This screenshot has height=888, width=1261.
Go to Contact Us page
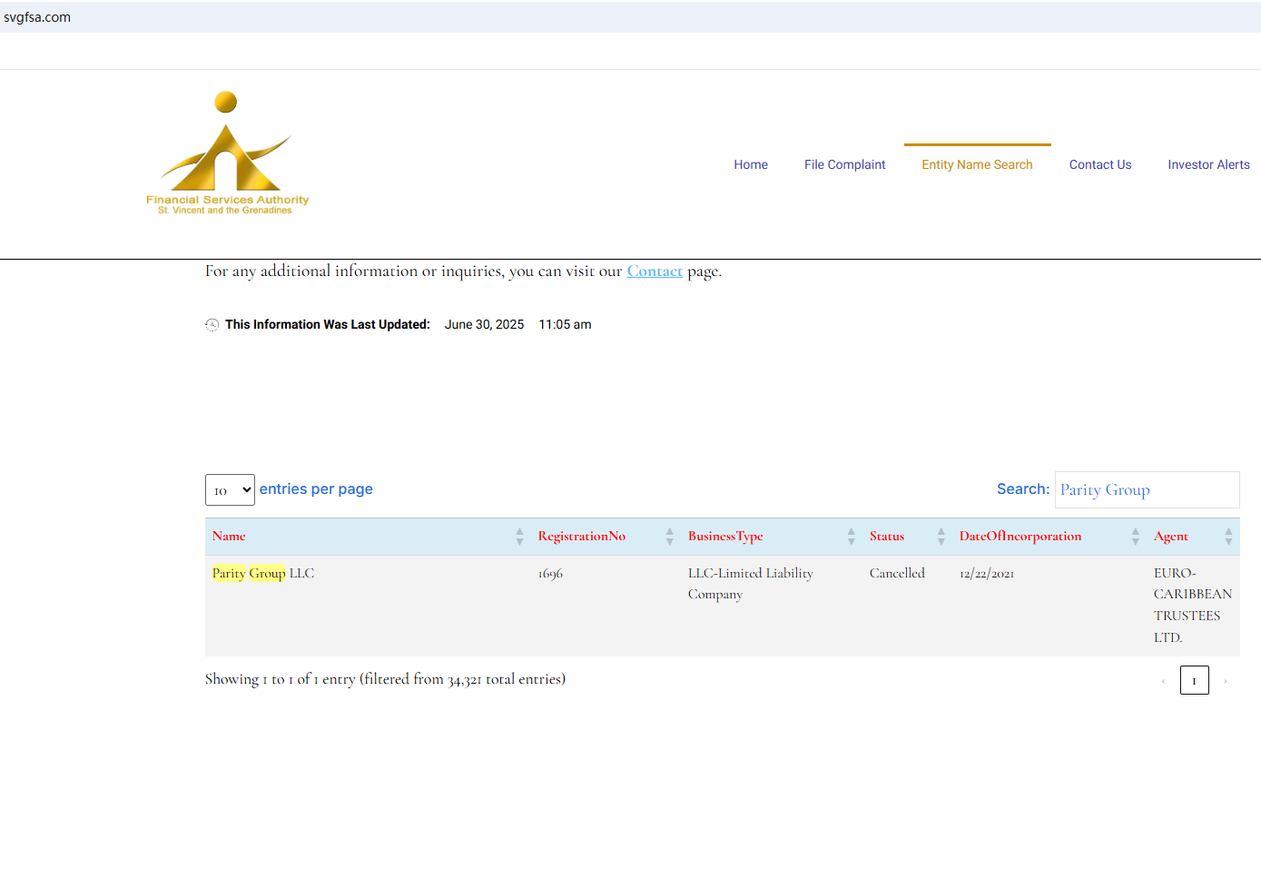click(1099, 164)
